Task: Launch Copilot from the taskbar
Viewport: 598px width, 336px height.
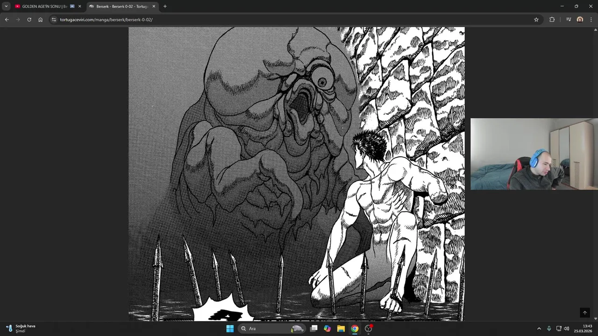Action: [x=327, y=329]
